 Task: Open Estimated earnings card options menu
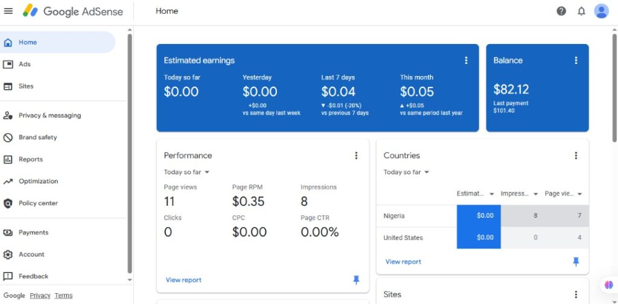pyautogui.click(x=466, y=60)
